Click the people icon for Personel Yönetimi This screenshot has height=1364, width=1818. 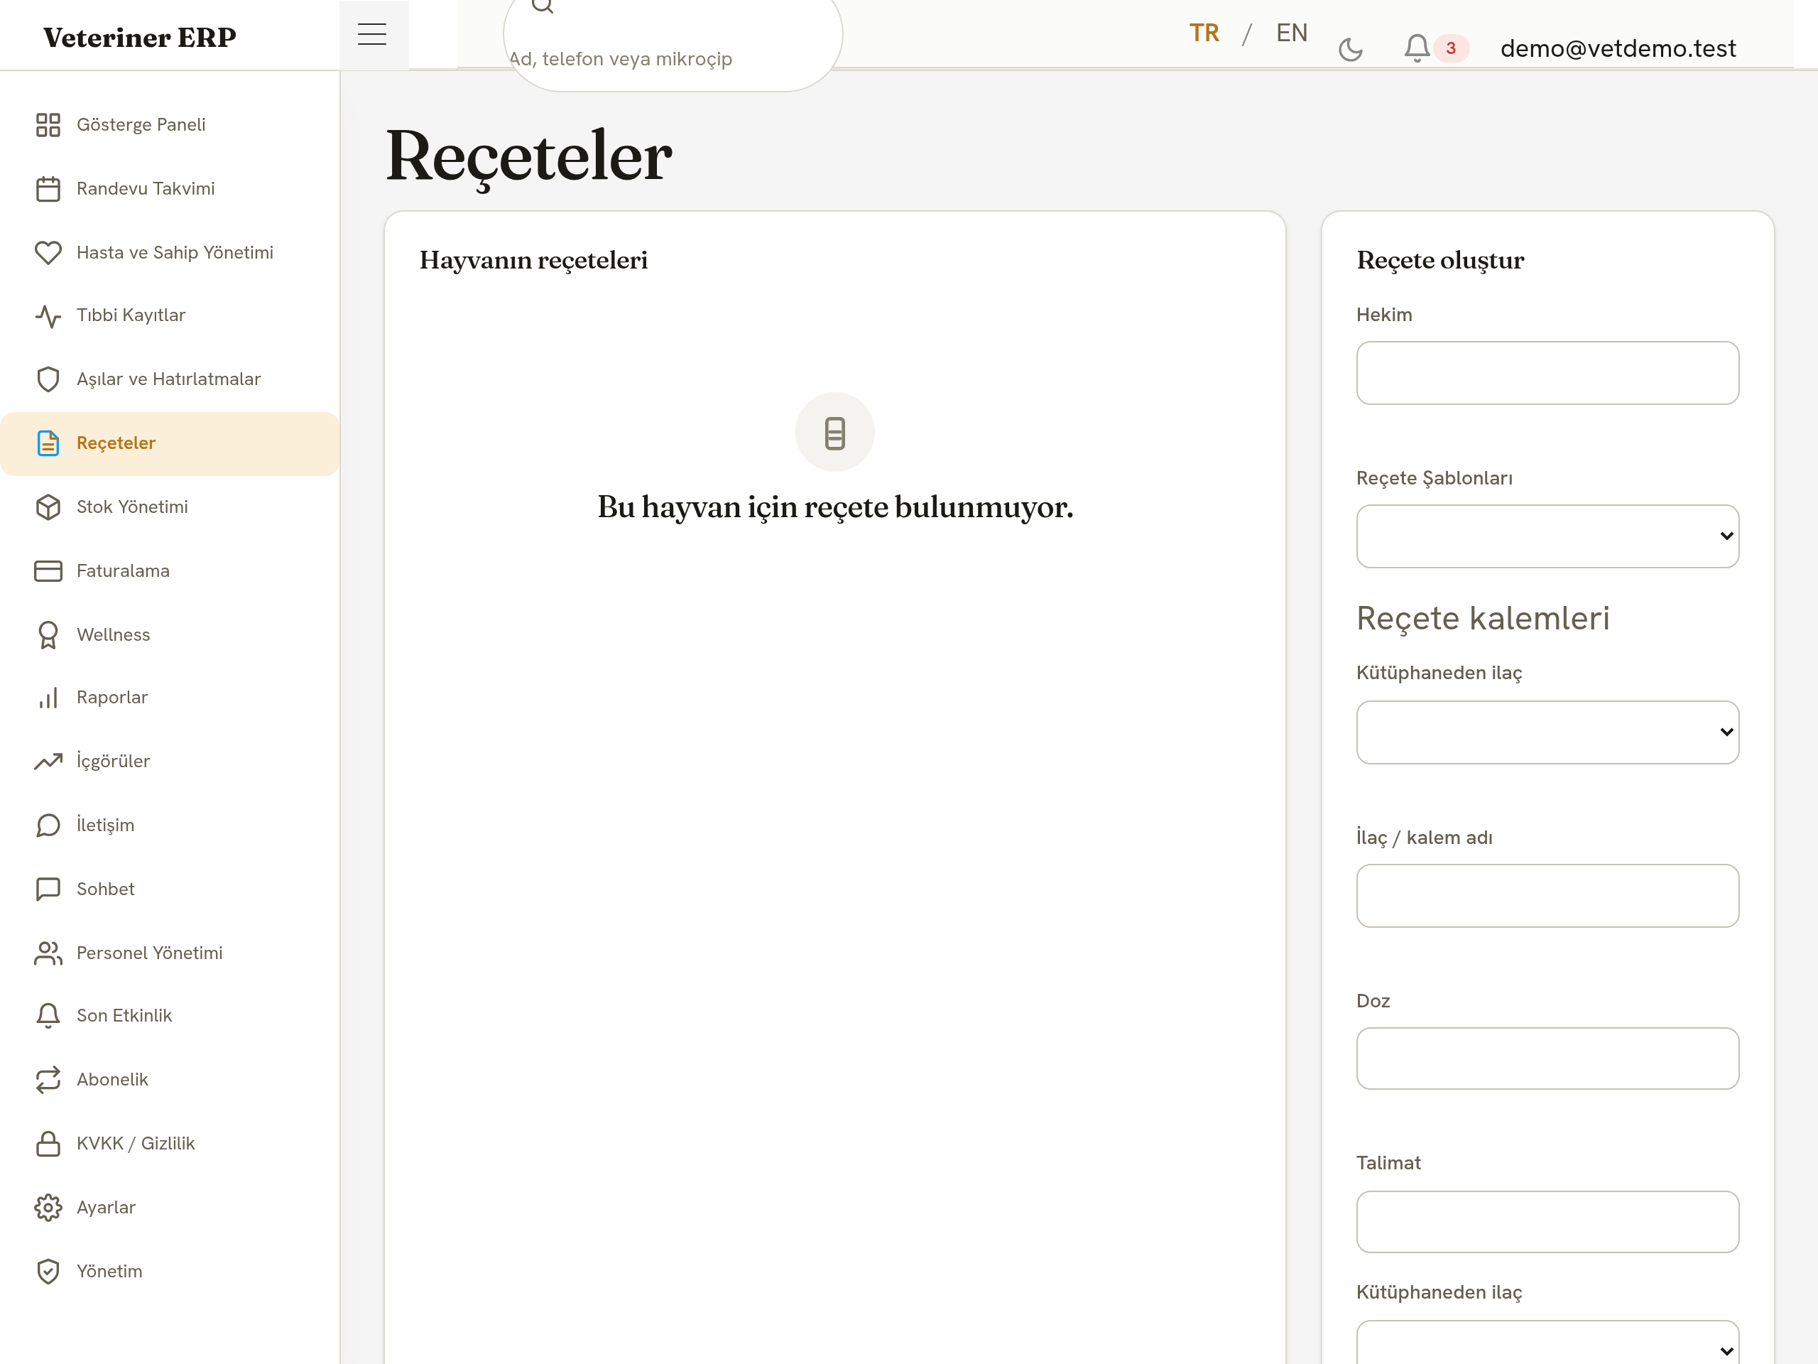[x=48, y=953]
